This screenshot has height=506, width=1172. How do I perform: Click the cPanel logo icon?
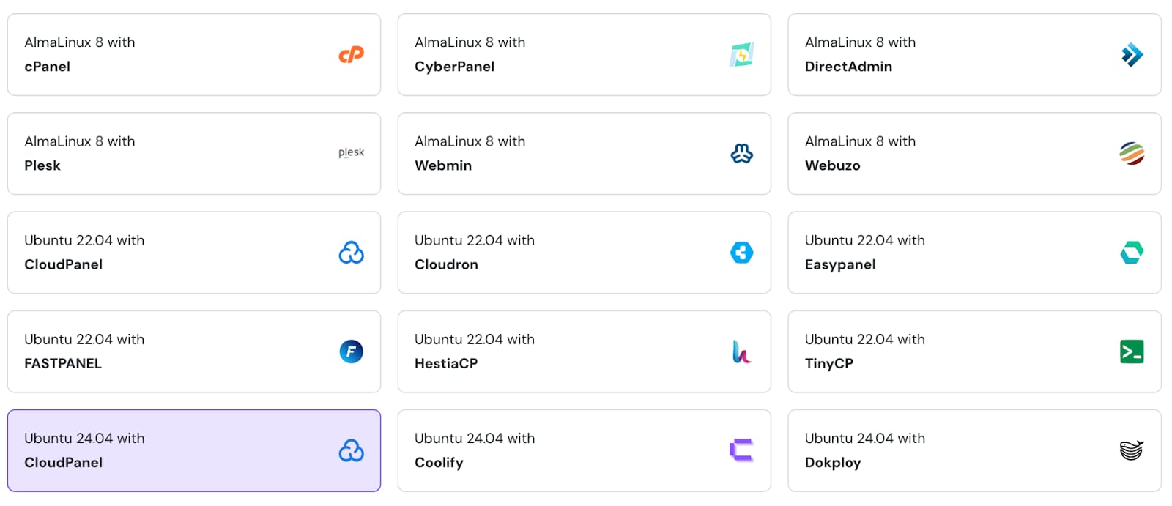click(352, 53)
